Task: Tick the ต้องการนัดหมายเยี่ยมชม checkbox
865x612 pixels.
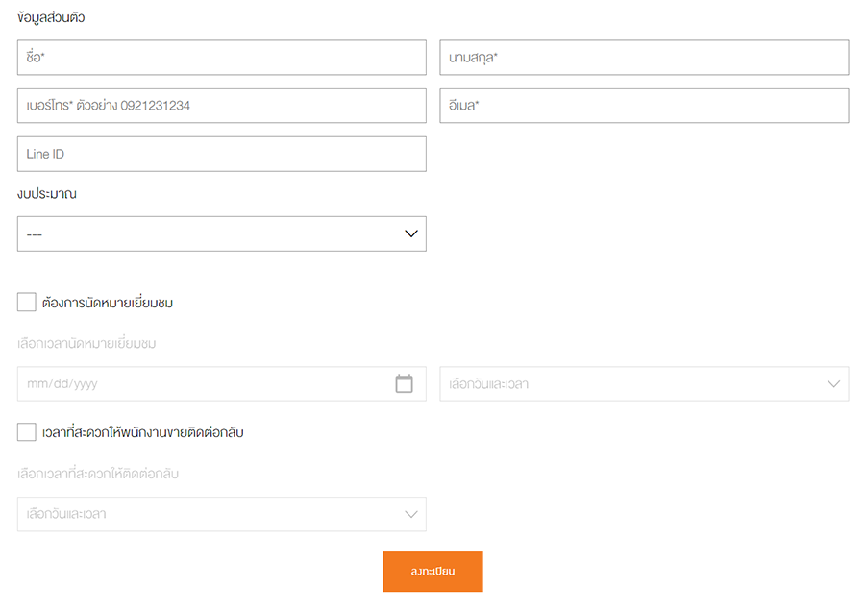Action: tap(27, 303)
